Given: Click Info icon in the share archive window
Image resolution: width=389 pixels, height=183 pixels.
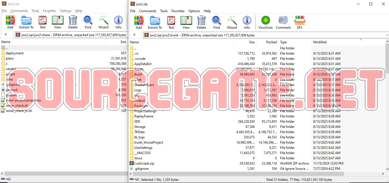Looking at the screenshot, I should click(118, 22).
